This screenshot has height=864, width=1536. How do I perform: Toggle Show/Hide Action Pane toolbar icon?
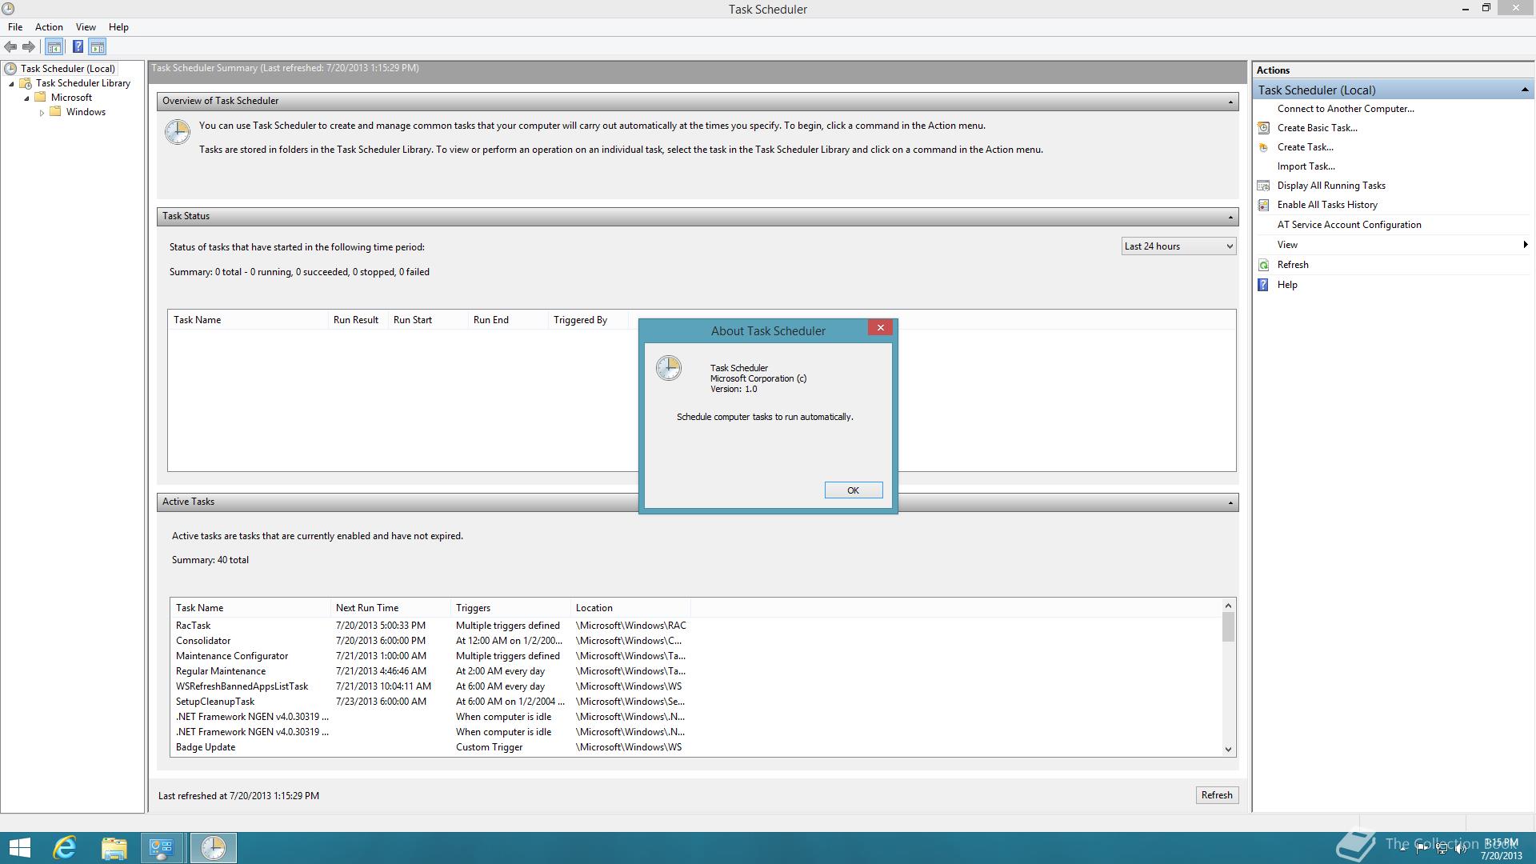pos(98,47)
